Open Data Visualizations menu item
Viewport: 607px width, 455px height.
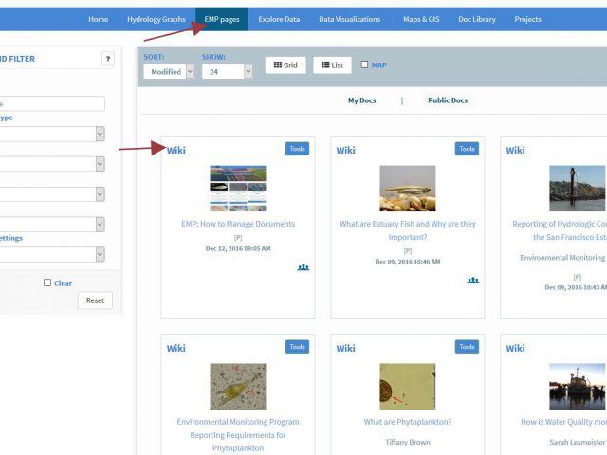coord(350,19)
